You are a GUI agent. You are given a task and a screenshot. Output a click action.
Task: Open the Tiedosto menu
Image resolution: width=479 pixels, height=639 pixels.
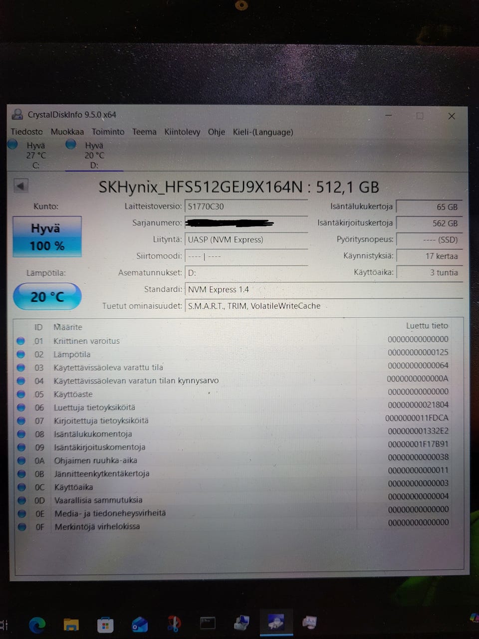click(27, 132)
